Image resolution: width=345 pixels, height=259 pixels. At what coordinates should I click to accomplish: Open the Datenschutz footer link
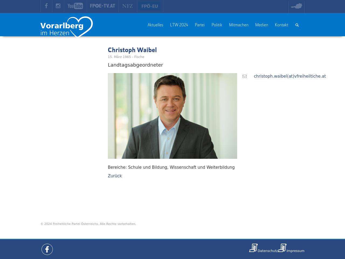pos(268,251)
